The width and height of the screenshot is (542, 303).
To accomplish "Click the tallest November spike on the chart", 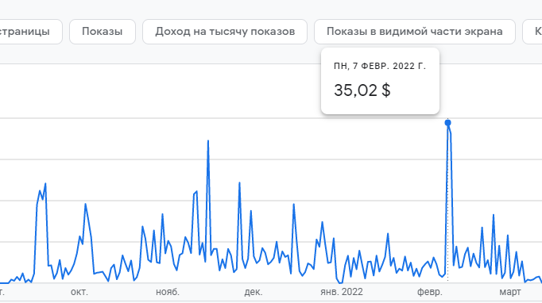I will [208, 141].
